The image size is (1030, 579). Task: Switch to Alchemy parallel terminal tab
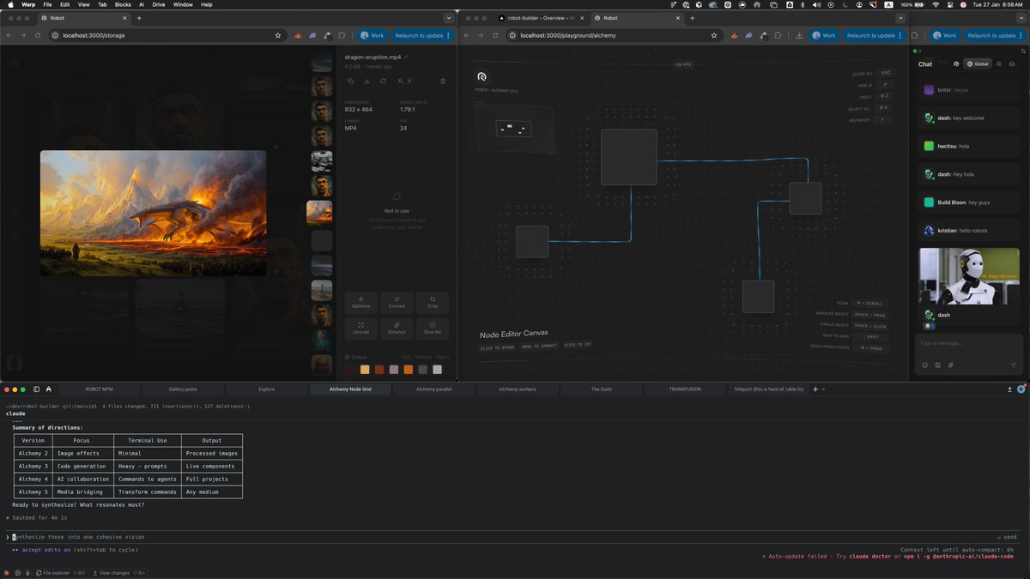433,389
